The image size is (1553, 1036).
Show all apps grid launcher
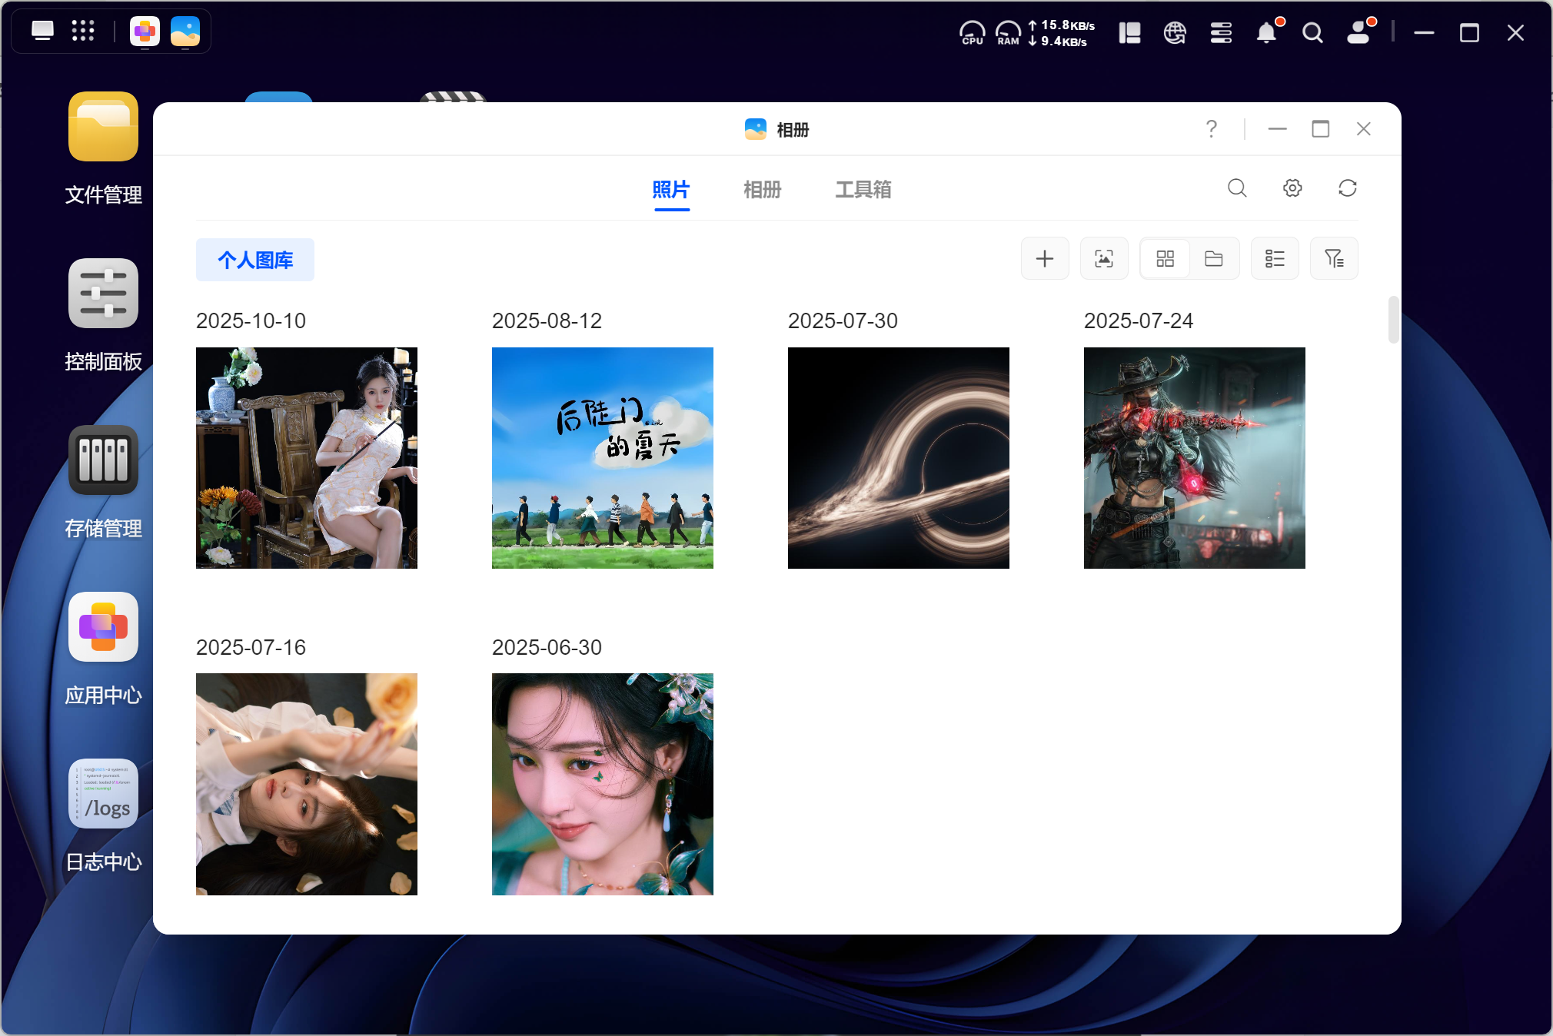(82, 32)
